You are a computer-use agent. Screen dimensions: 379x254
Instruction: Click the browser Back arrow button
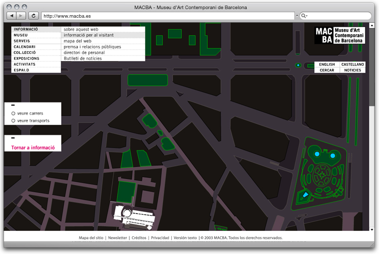coord(12,16)
